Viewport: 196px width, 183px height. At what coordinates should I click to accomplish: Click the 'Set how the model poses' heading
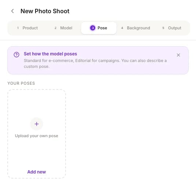51,54
